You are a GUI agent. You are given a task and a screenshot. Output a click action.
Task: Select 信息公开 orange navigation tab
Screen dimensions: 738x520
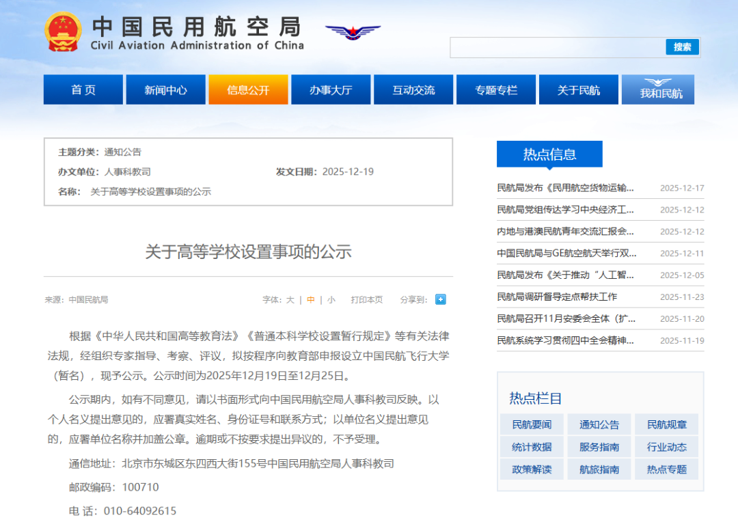coord(248,90)
